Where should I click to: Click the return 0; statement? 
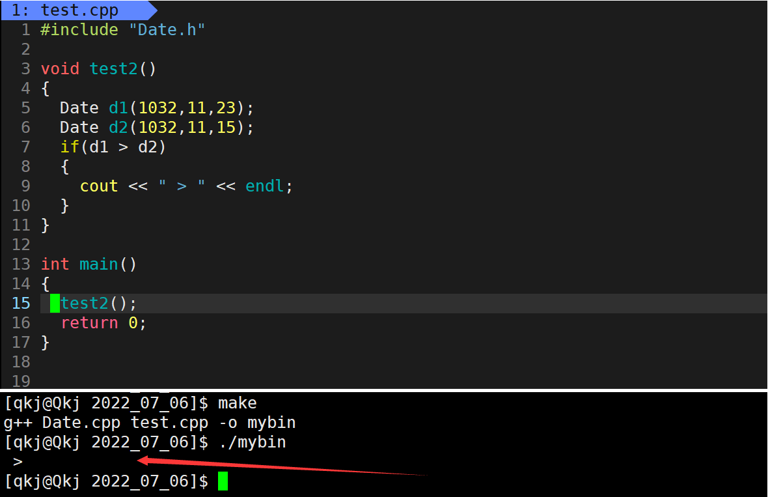103,323
